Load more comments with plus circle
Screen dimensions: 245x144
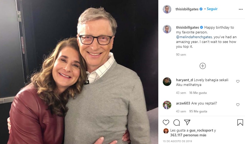click(203, 66)
